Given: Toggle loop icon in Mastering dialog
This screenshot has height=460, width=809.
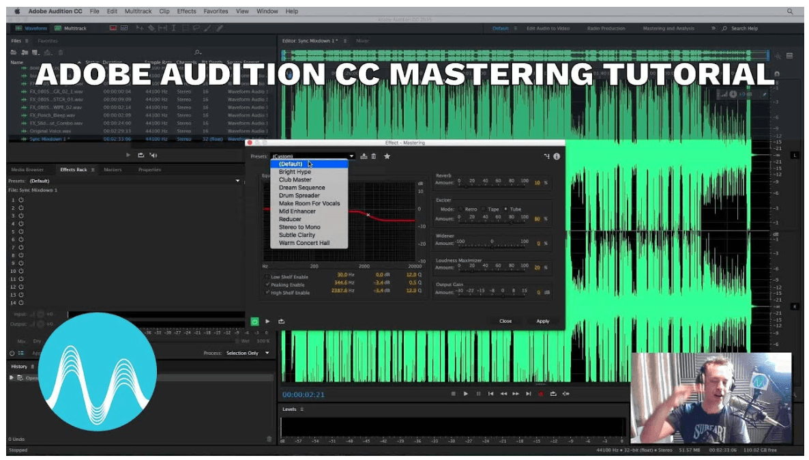Looking at the screenshot, I should tap(281, 321).
